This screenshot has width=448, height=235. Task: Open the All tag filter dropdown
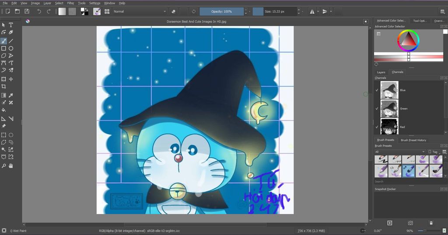point(400,152)
